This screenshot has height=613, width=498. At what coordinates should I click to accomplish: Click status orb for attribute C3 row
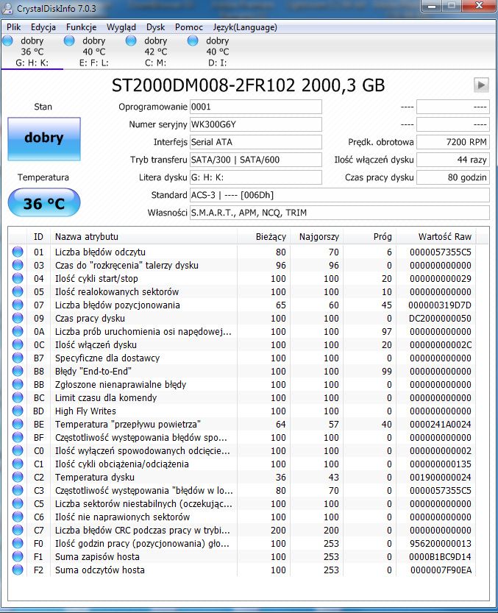[18, 490]
